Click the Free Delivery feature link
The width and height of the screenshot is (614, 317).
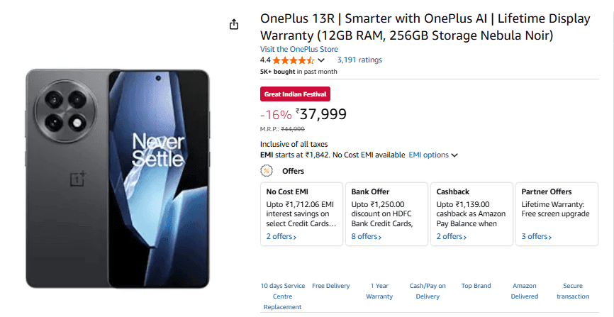coord(331,286)
